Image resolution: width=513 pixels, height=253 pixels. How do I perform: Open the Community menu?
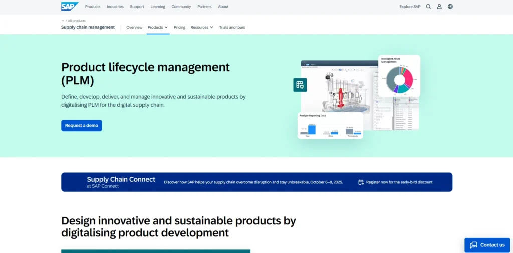(x=181, y=7)
